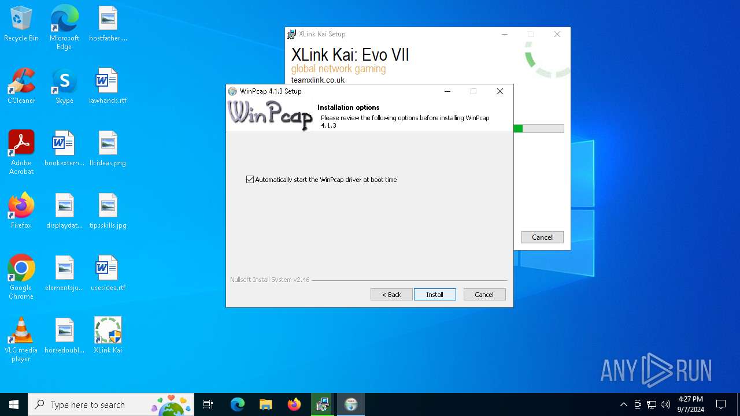Viewport: 740px width, 416px height.
Task: Open the CCleaner desktop shortcut
Action: tap(21, 87)
